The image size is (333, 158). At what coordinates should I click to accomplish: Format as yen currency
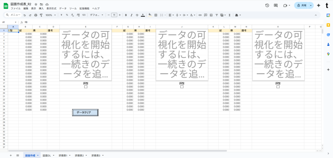[x=61, y=15]
